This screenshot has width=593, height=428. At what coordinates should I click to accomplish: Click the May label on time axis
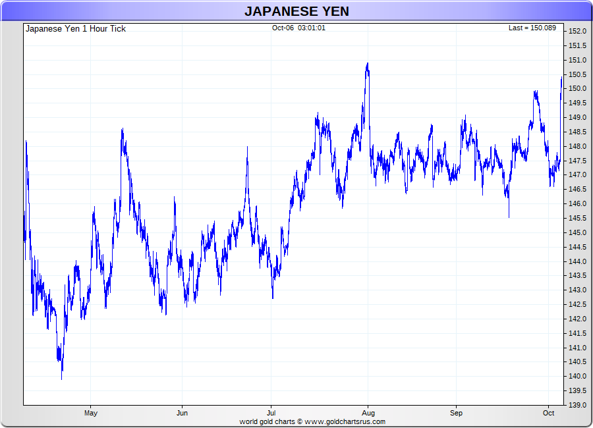click(91, 414)
